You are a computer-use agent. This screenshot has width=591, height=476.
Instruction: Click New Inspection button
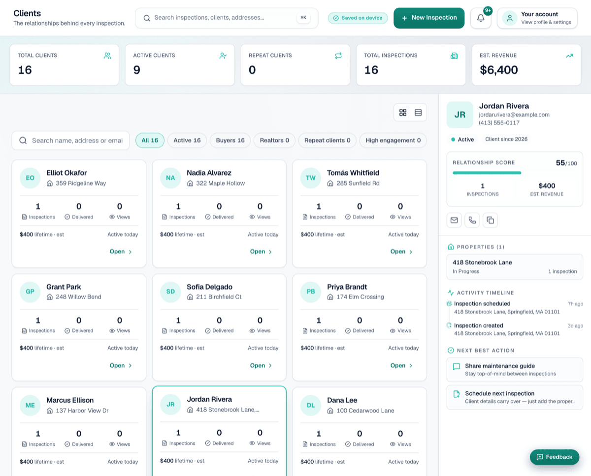pyautogui.click(x=429, y=18)
